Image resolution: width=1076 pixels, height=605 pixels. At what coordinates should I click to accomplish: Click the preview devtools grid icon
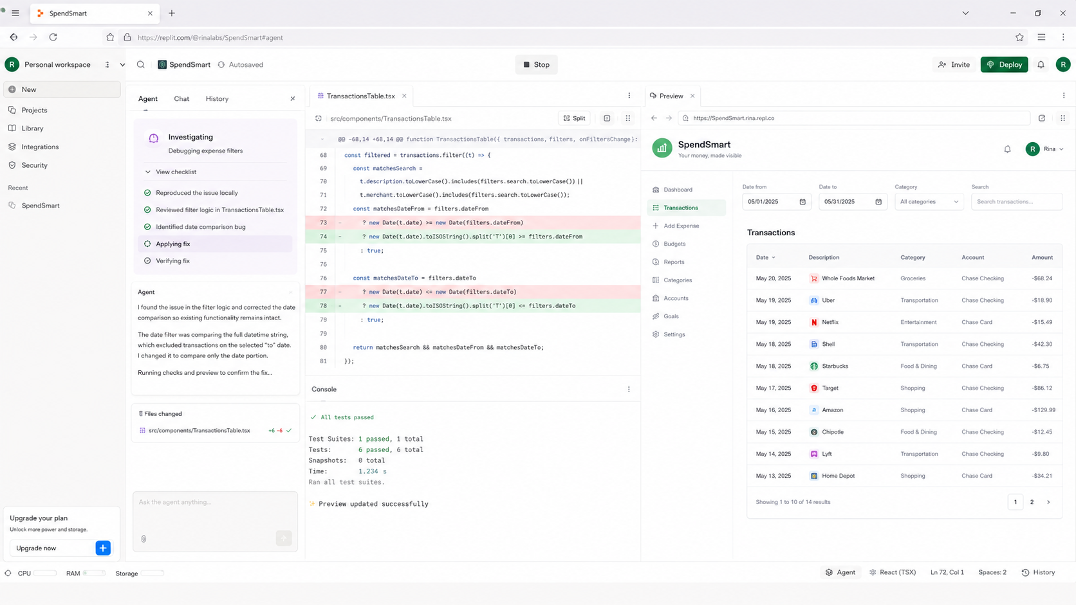click(x=1063, y=118)
